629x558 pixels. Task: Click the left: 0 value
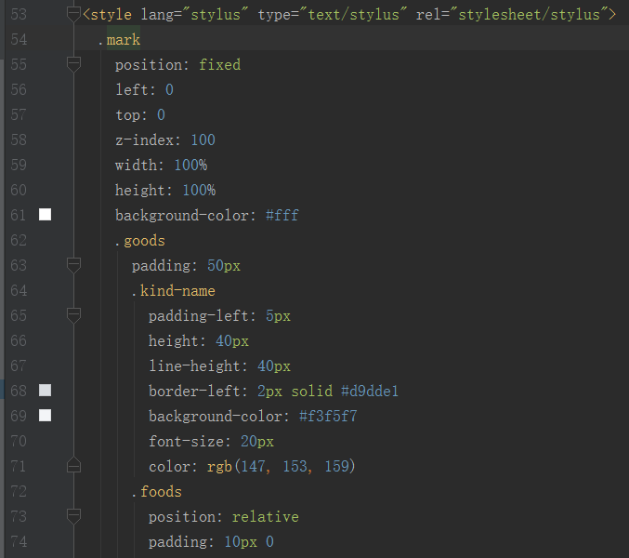(x=169, y=90)
